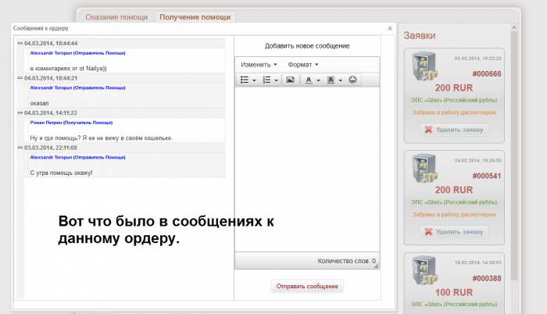547x314 pixels.
Task: Collapse the message dated 04.03.2014, 14:11:22
Action: [20, 112]
